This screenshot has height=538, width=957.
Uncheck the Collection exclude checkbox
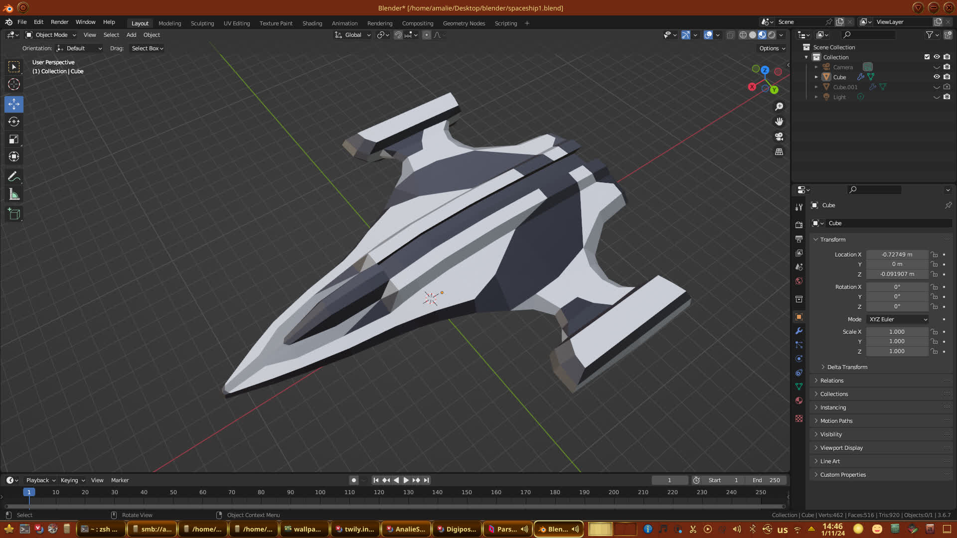coord(927,57)
